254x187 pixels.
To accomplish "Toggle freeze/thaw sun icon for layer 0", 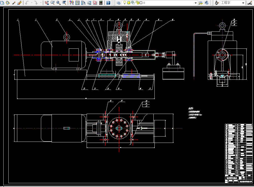I will tap(129, 3).
